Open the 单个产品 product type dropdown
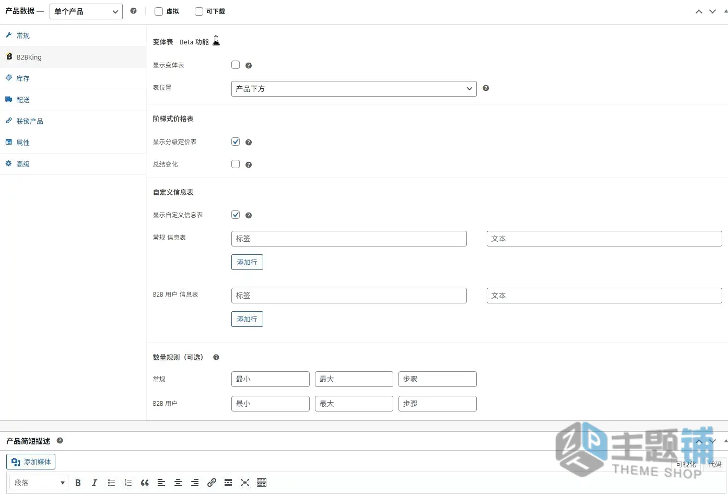The width and height of the screenshot is (728, 494). pos(86,11)
